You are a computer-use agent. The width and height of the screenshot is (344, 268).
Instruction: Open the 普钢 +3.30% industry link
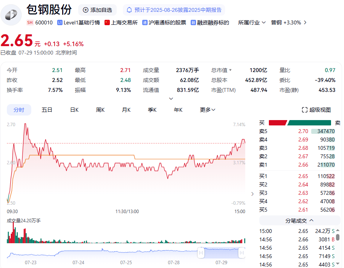[x=288, y=22]
